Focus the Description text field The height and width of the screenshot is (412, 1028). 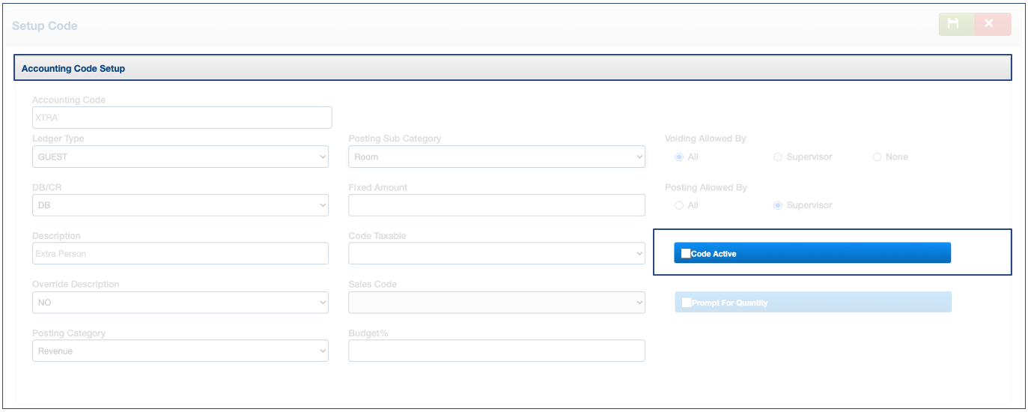tap(180, 254)
